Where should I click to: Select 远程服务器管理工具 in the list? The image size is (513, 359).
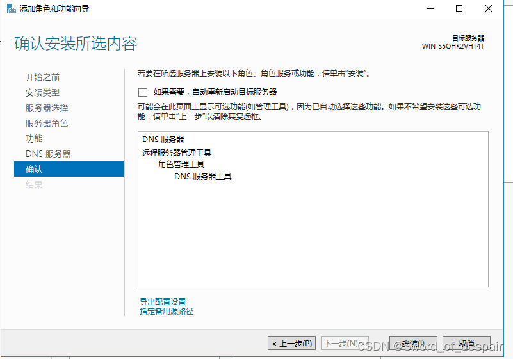click(177, 152)
